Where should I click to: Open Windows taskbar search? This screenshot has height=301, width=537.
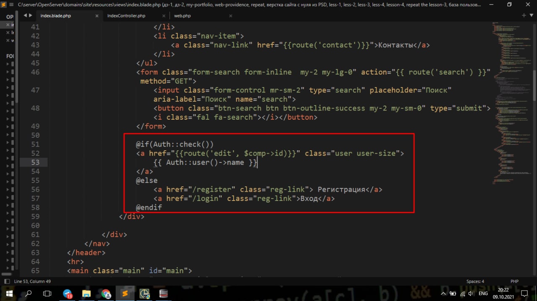(x=29, y=293)
